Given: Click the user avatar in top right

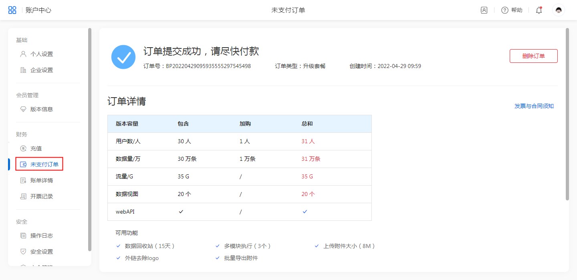Looking at the screenshot, I should (559, 10).
